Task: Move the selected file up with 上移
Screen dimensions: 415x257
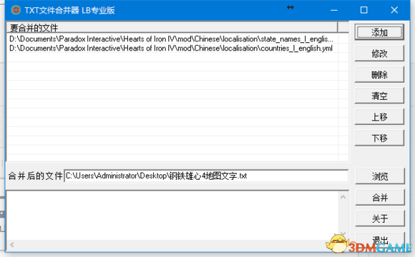Action: coord(379,117)
